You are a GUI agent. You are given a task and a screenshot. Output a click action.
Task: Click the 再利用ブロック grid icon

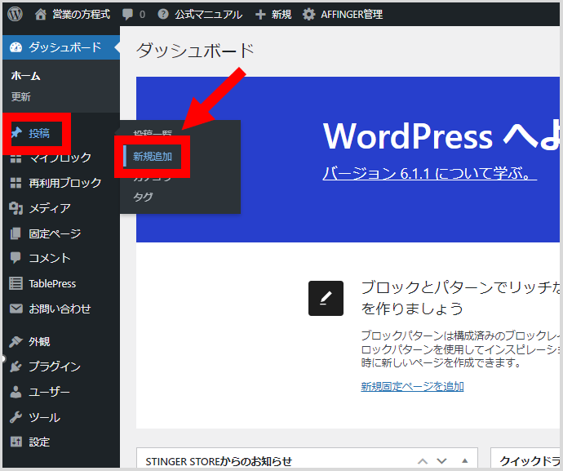click(16, 183)
